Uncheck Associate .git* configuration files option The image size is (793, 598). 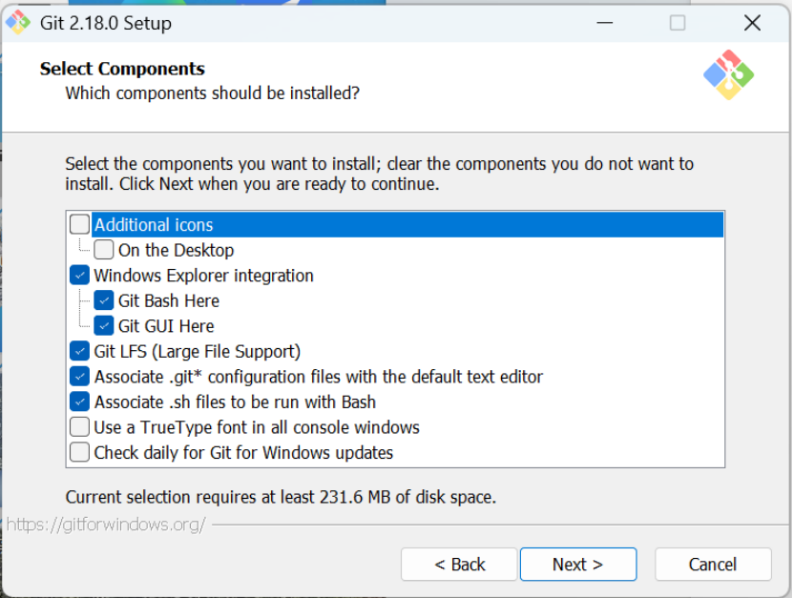coord(79,376)
